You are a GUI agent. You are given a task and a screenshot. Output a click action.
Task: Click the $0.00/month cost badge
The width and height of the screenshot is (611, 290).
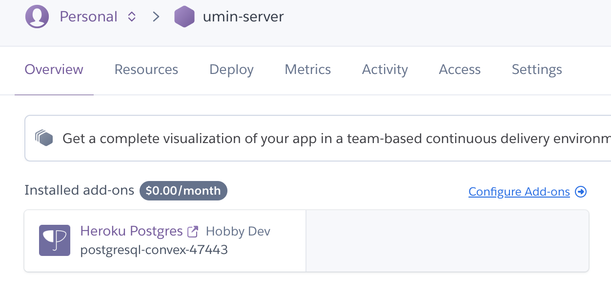pyautogui.click(x=183, y=191)
